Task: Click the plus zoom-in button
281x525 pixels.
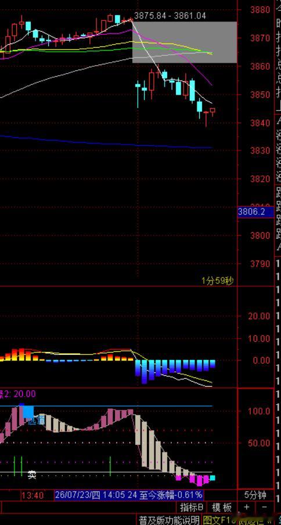Action: click(247, 507)
